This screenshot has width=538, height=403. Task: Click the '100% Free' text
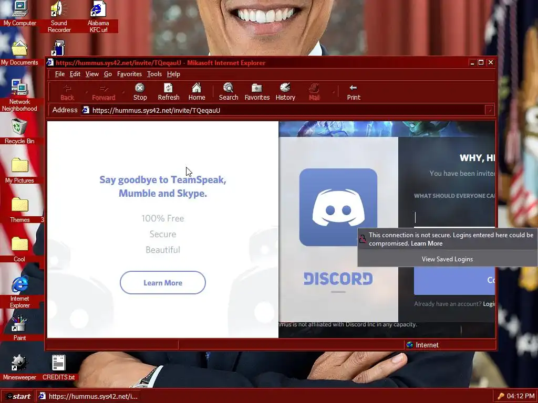click(163, 218)
